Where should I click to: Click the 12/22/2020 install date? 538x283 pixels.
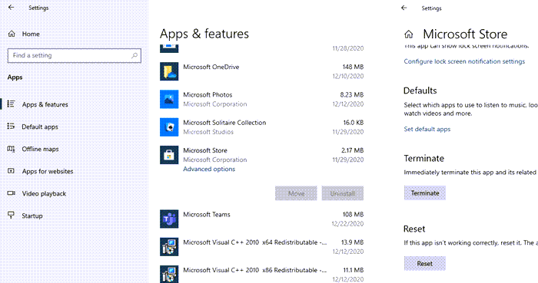(347, 223)
